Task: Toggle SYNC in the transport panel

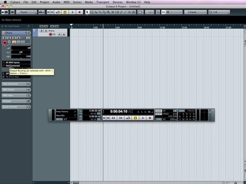Action: pos(159,119)
